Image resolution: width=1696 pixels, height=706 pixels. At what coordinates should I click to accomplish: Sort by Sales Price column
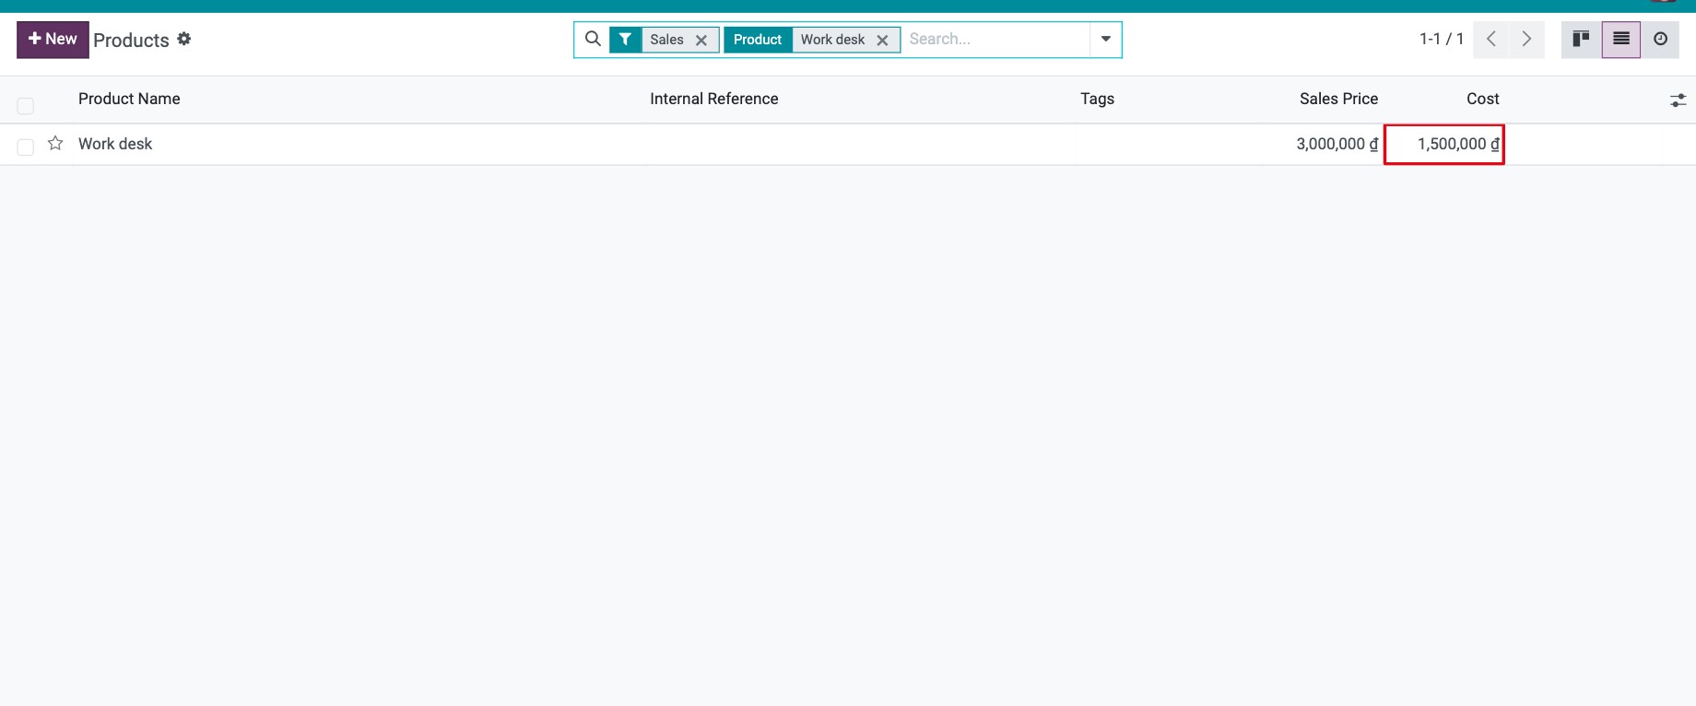tap(1338, 99)
